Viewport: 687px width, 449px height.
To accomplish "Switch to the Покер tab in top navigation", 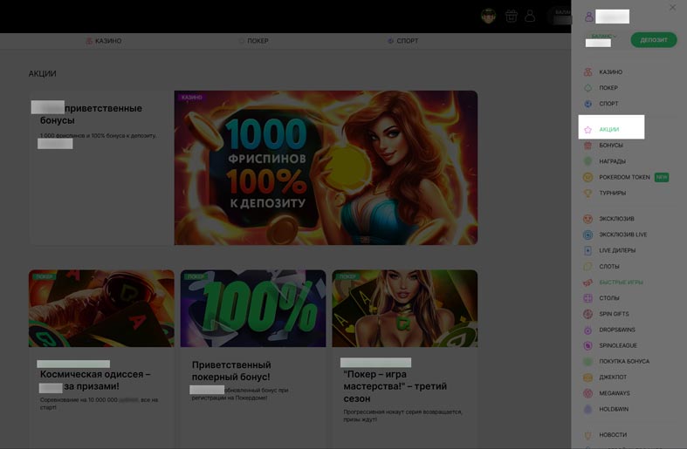I will click(x=253, y=41).
